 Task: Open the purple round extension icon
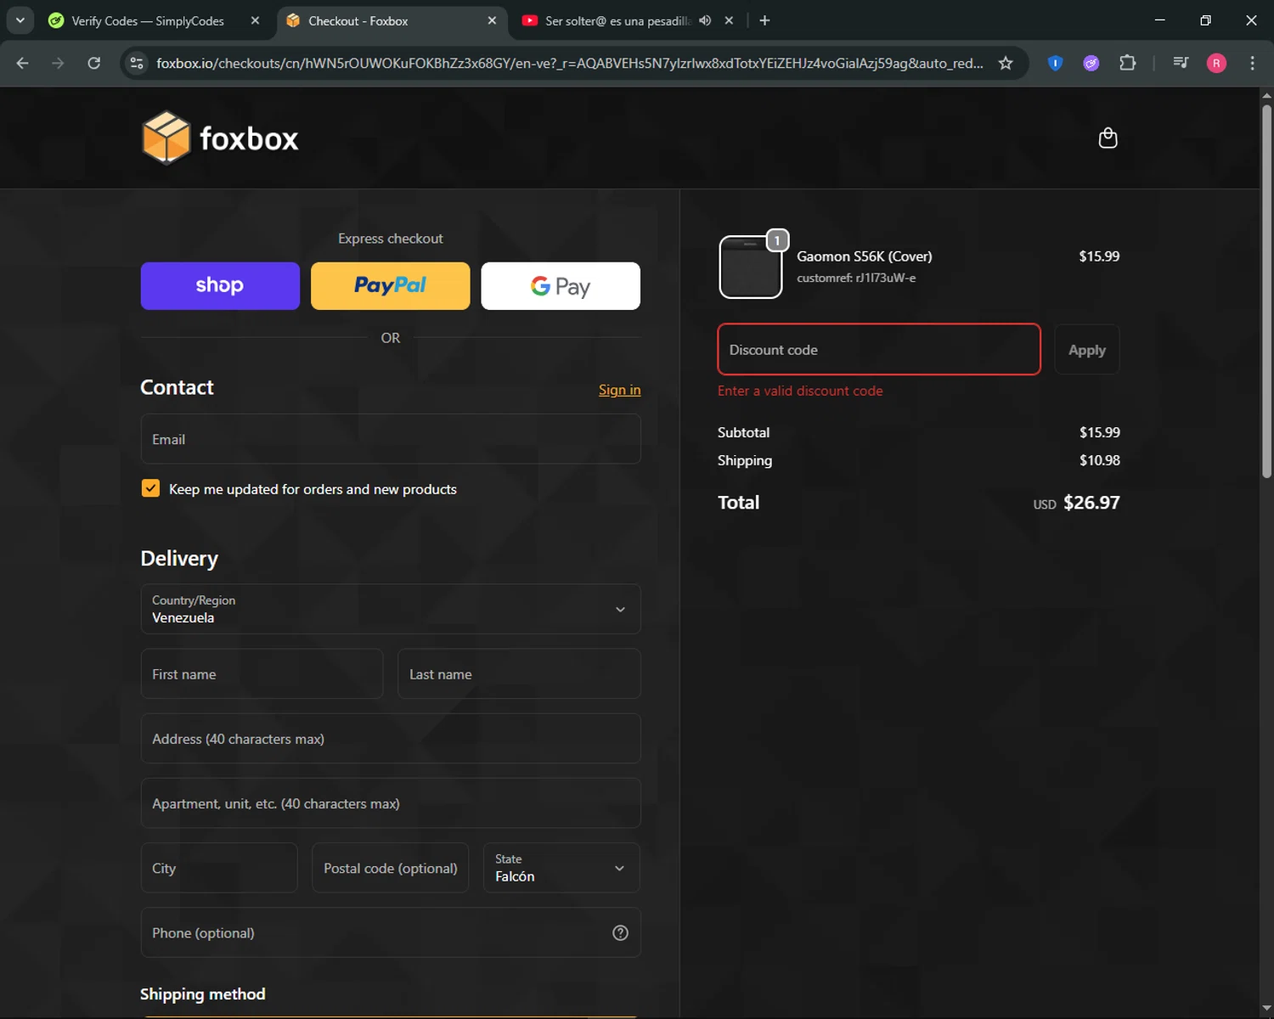coord(1091,63)
